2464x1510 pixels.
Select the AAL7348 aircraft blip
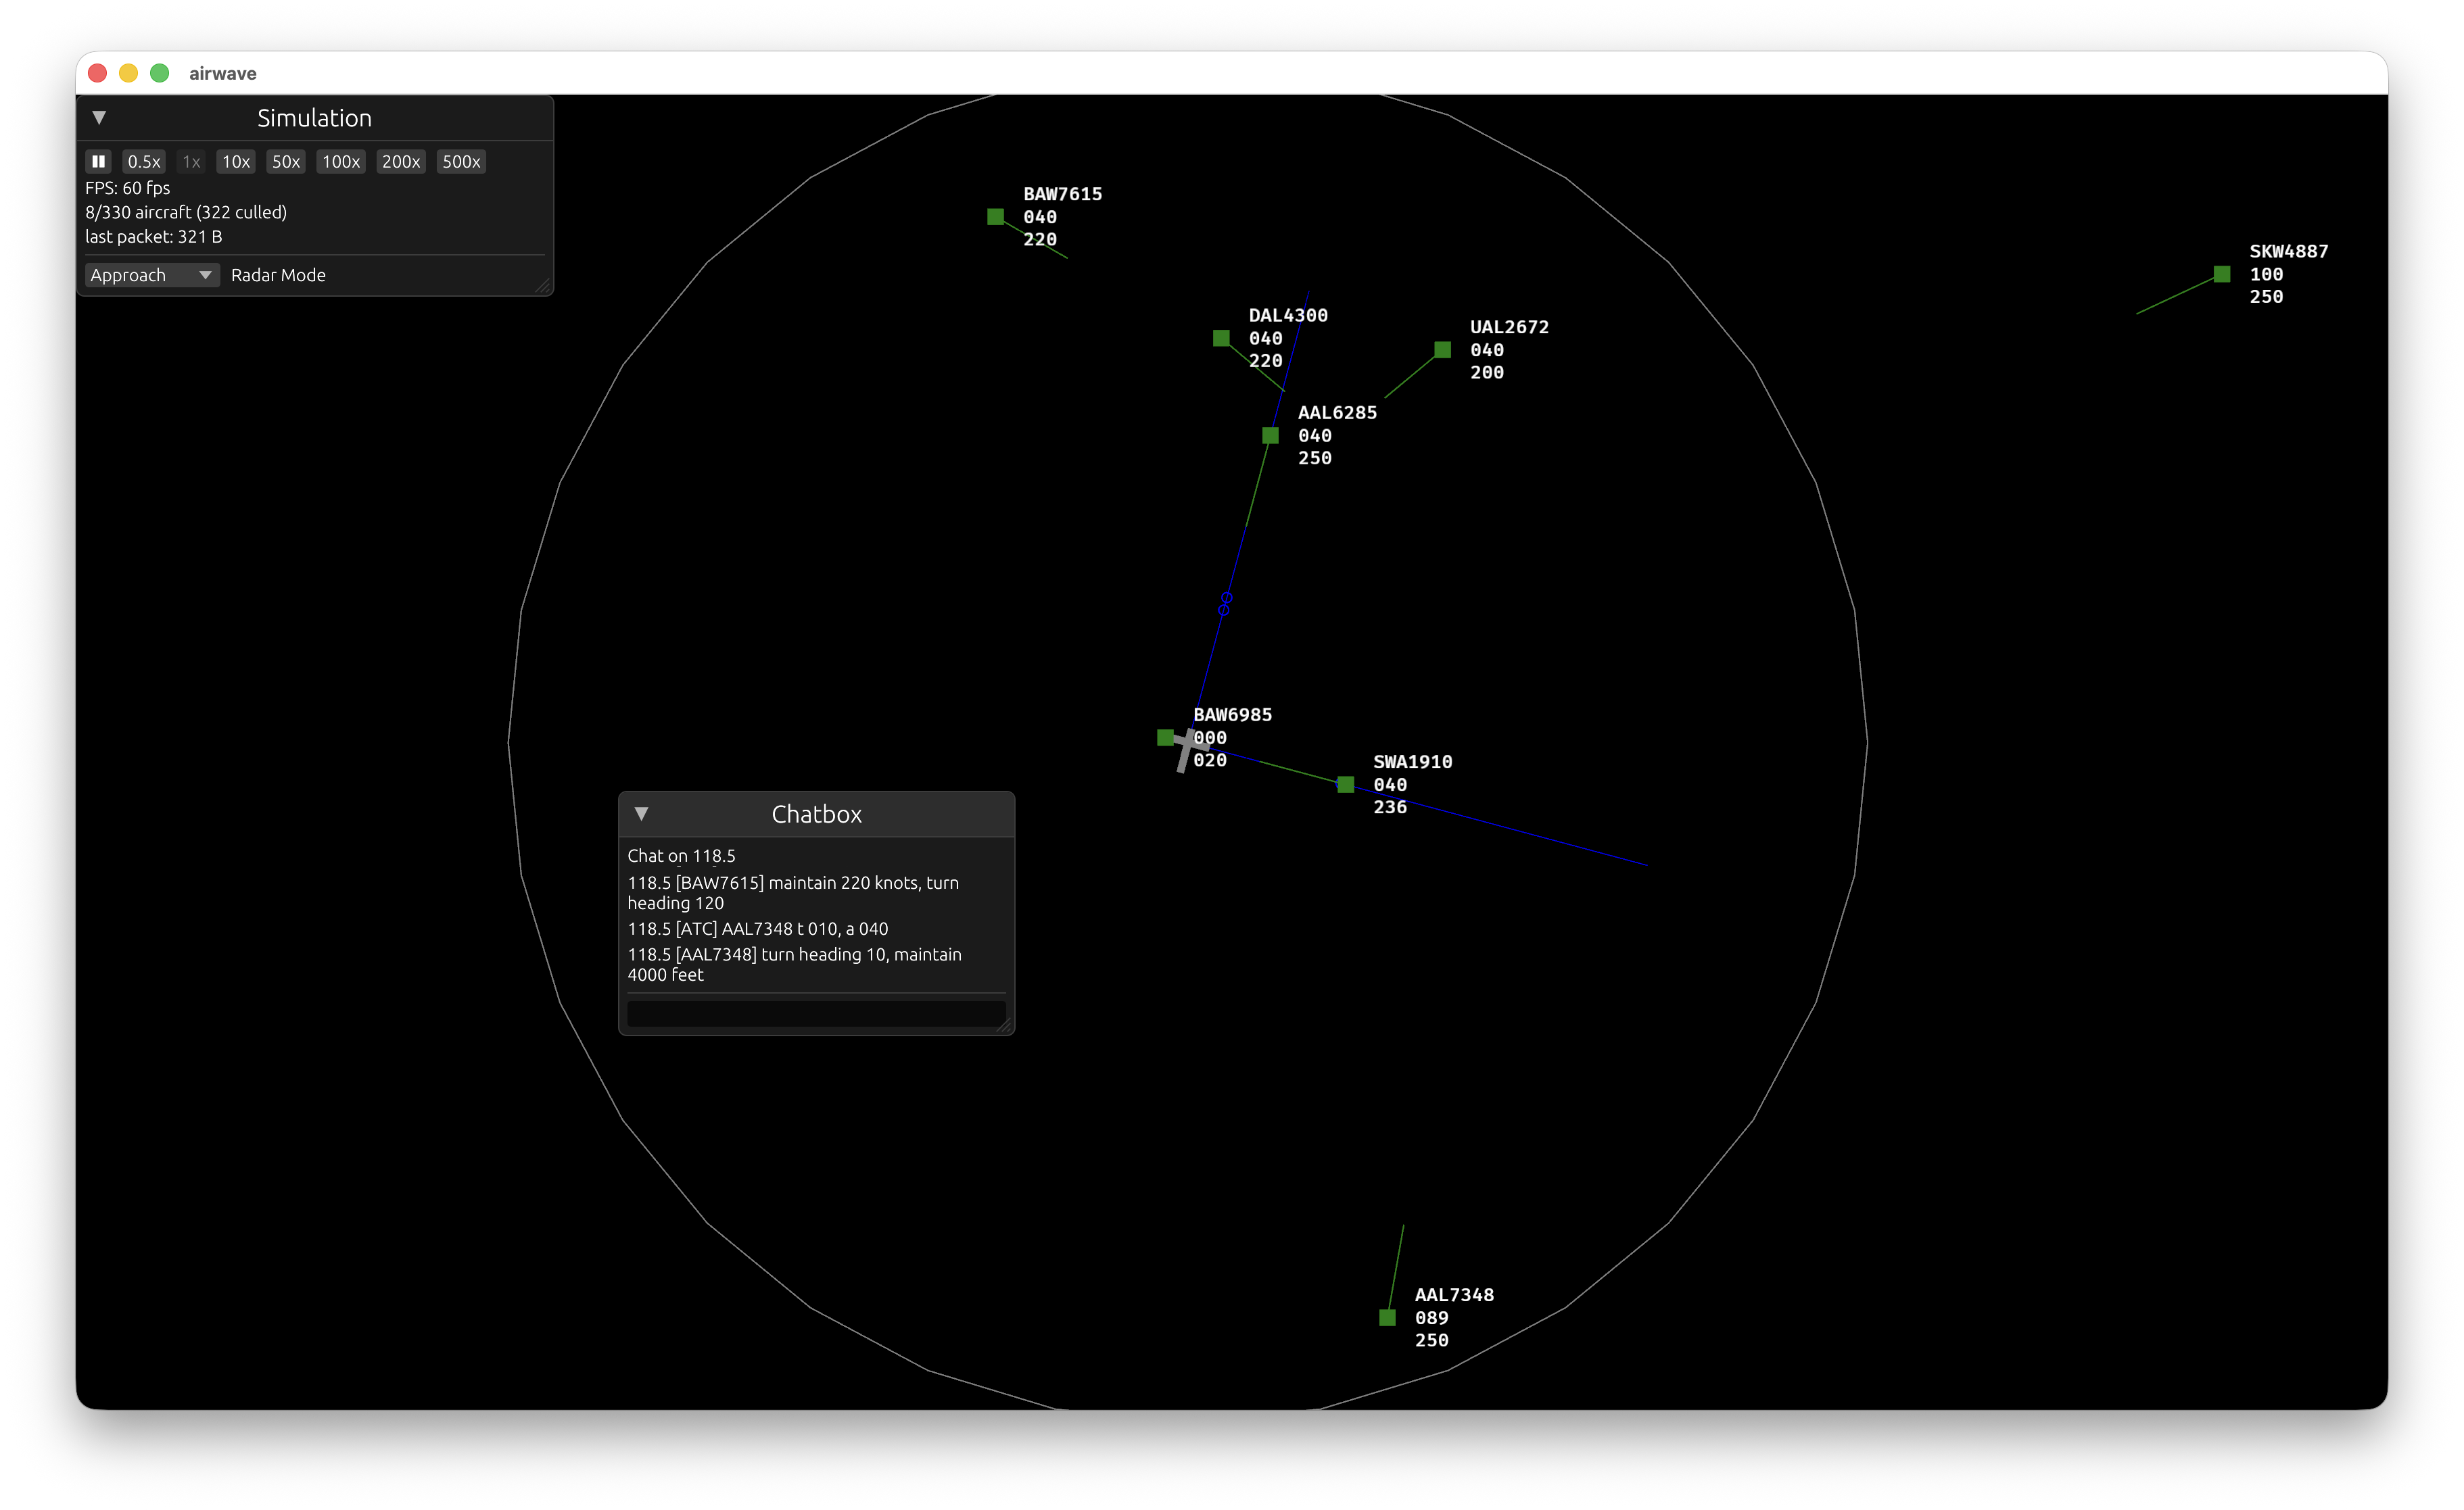tap(1387, 1317)
